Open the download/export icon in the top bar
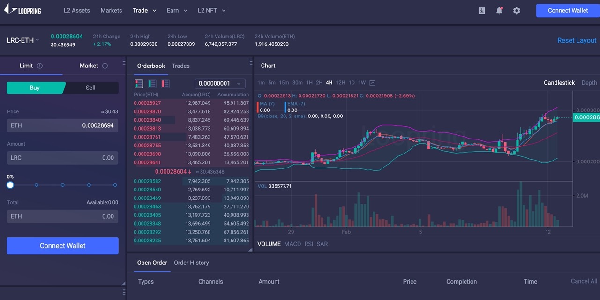Screen dimensions: 600x300 click(x=481, y=10)
